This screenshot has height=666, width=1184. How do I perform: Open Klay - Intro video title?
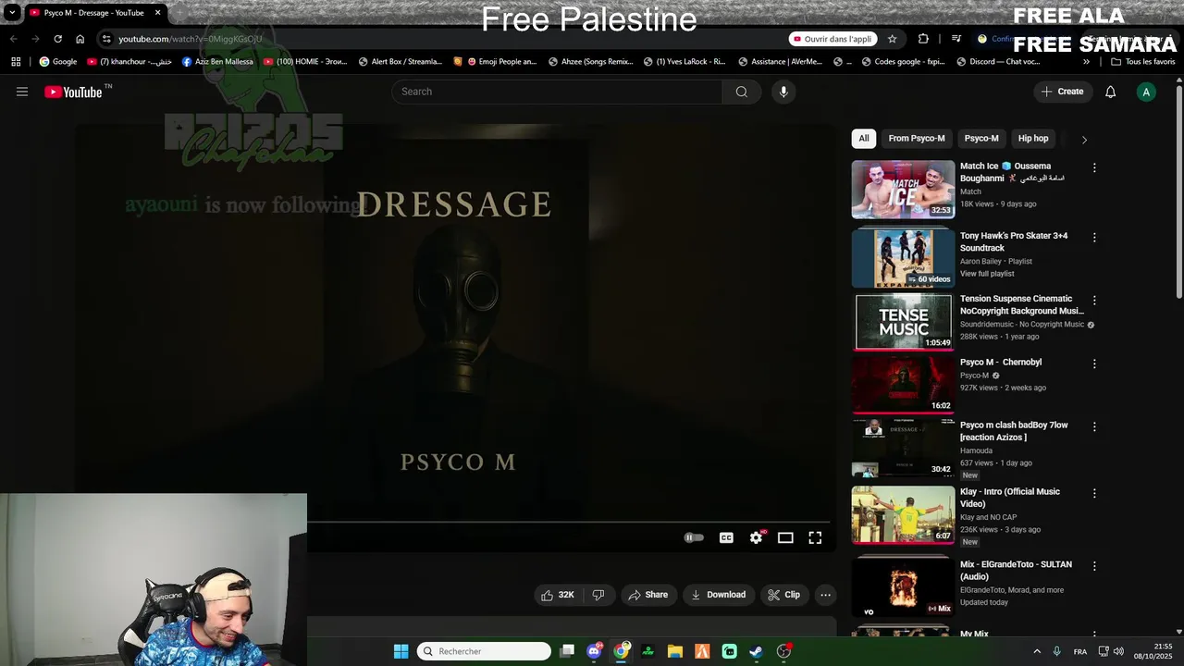click(1010, 498)
